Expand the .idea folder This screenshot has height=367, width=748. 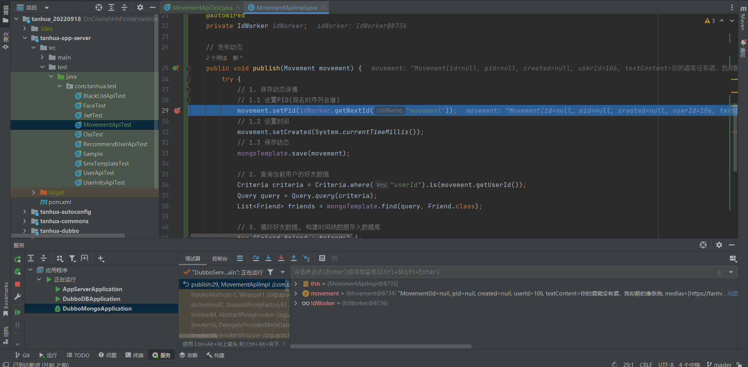coord(25,28)
